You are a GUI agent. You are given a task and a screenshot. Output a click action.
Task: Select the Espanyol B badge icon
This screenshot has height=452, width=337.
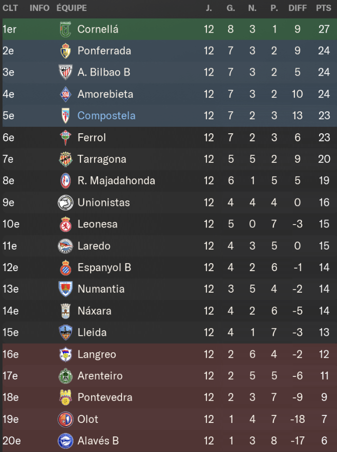pos(64,268)
